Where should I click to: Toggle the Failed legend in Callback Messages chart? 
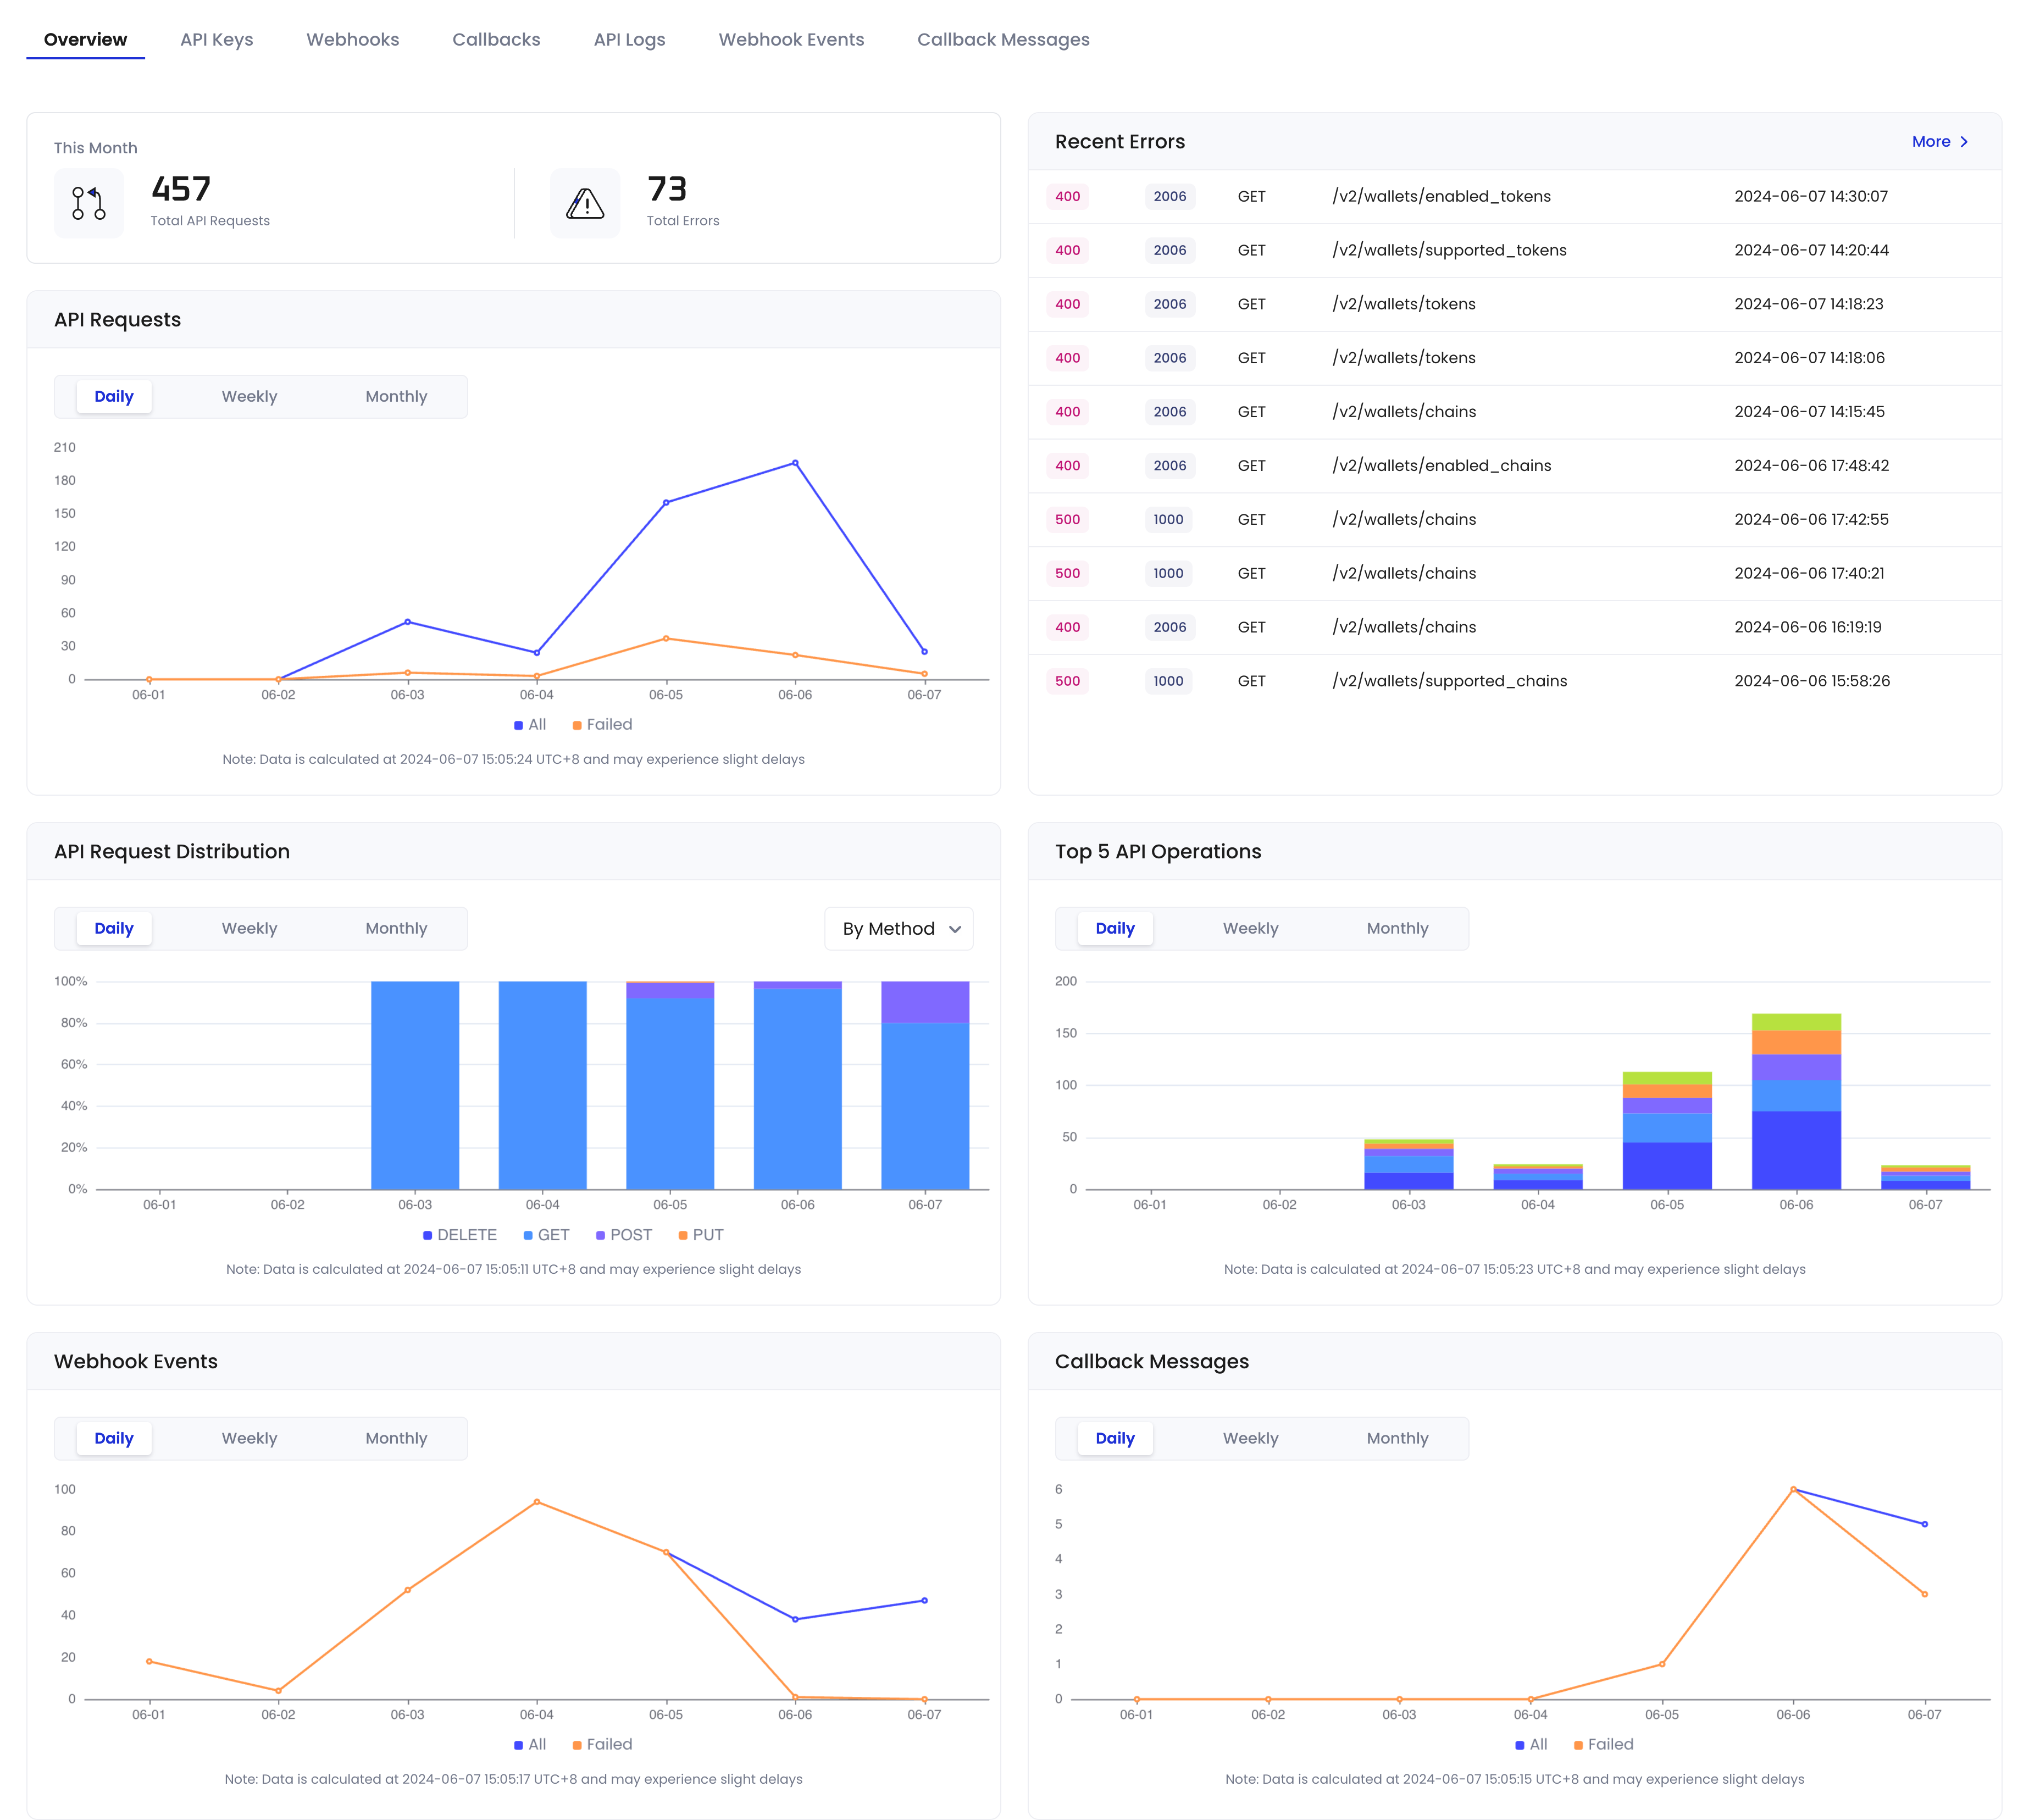coord(1603,1745)
